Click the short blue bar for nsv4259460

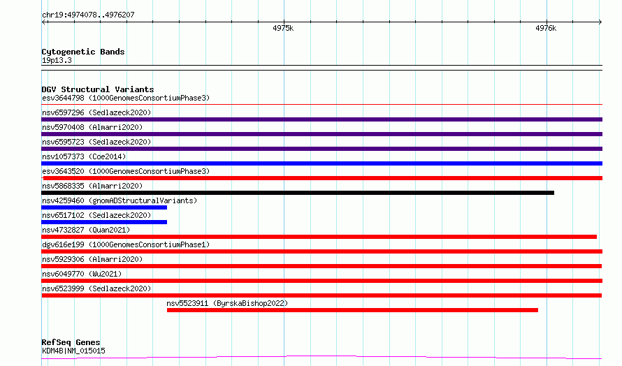[x=104, y=207]
